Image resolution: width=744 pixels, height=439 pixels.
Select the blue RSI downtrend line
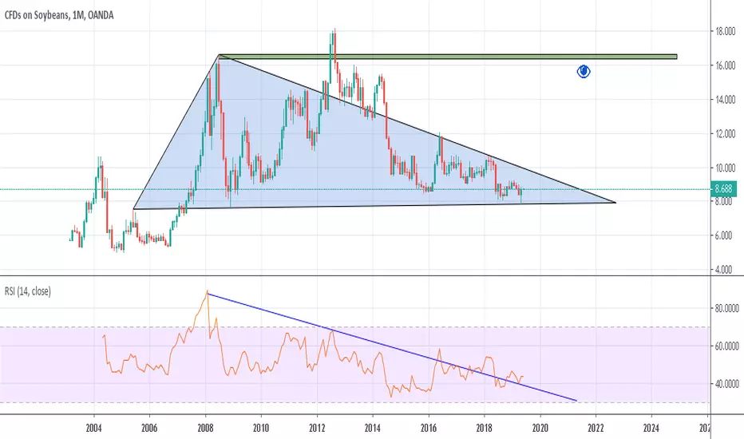coord(392,347)
